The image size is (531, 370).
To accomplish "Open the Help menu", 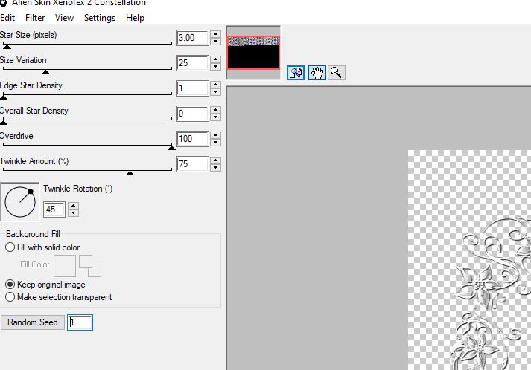I will [x=135, y=18].
